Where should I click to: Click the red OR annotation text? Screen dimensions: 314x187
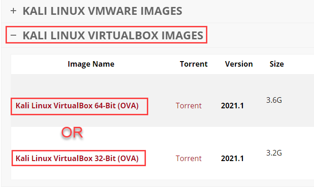pos(72,133)
